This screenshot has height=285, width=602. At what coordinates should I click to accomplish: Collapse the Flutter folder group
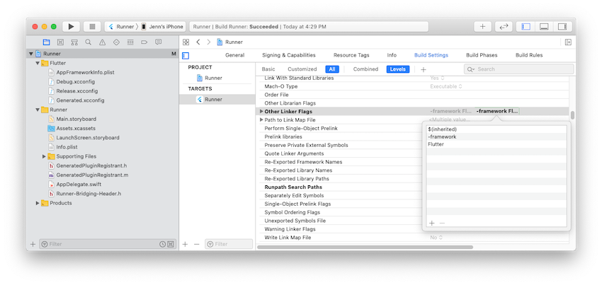tap(38, 63)
